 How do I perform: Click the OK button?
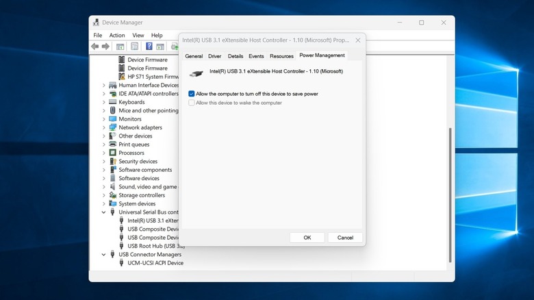[x=307, y=238]
